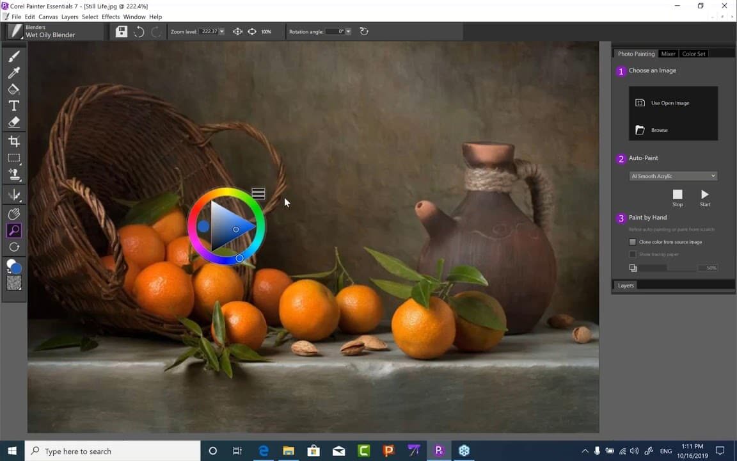Enable Clone color from source image
The width and height of the screenshot is (737, 461).
633,242
